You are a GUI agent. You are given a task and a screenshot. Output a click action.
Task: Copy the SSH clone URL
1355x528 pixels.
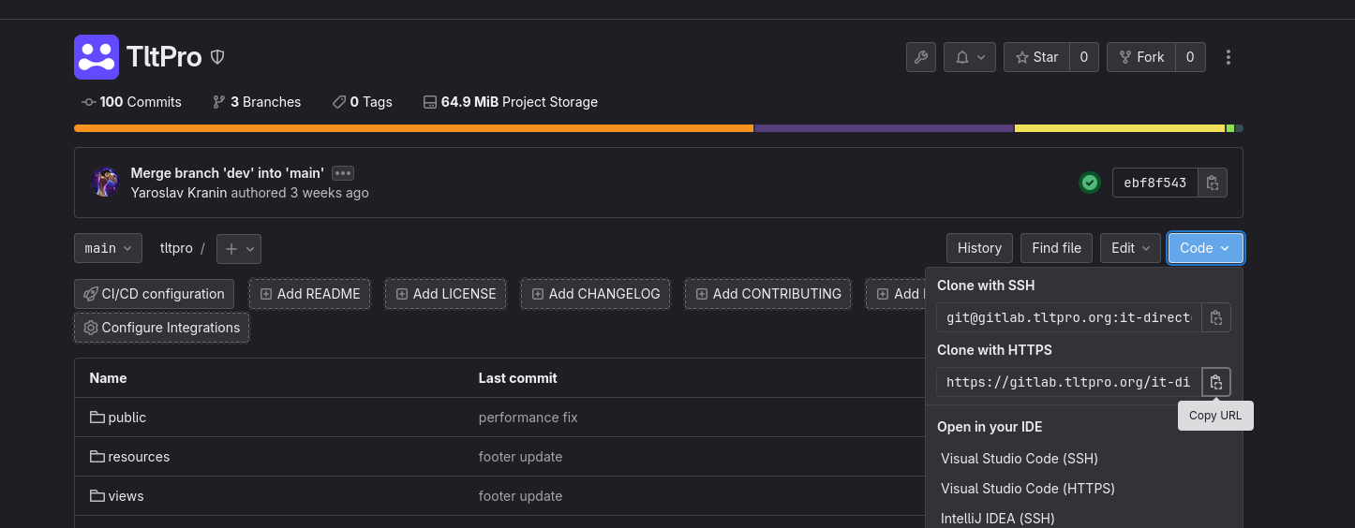tap(1215, 317)
